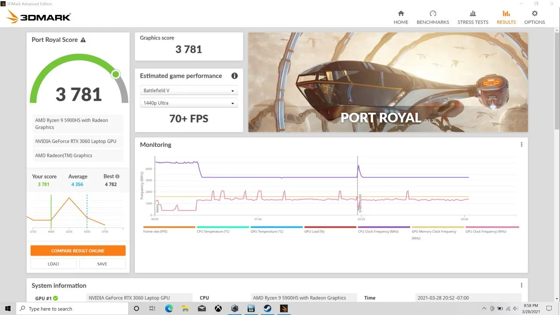
Task: Click the Best score info icon
Action: [x=117, y=176]
